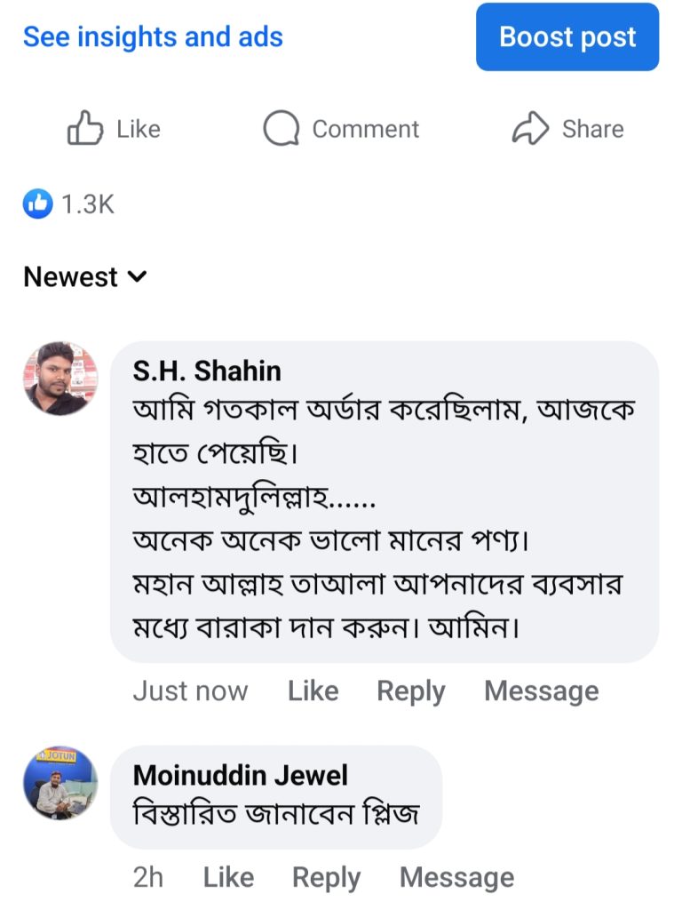Open Moinuddin Jewel's profile picture

(60, 783)
